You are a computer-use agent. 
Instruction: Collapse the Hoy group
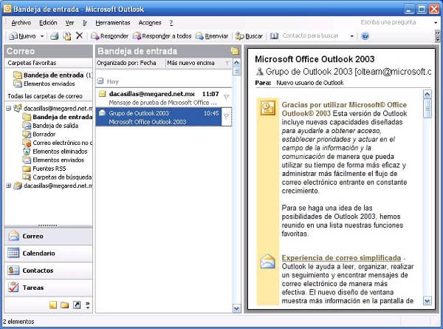[x=100, y=81]
